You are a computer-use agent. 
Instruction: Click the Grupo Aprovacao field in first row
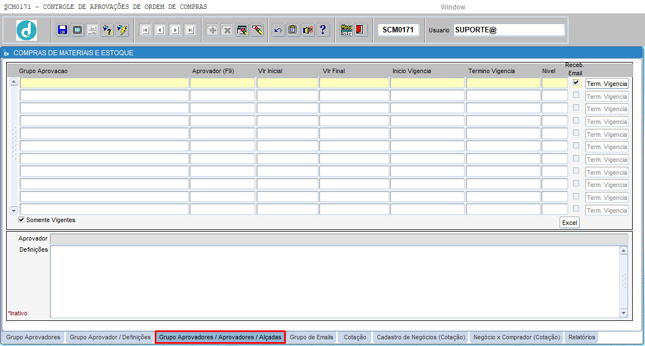pyautogui.click(x=104, y=83)
